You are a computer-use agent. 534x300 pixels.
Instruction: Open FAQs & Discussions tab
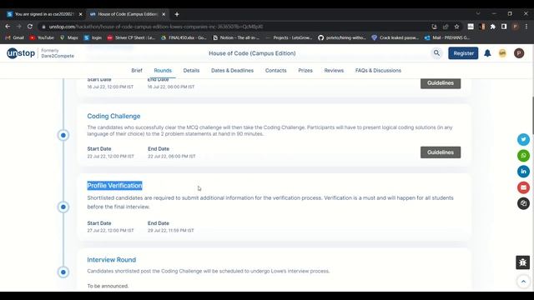(378, 70)
